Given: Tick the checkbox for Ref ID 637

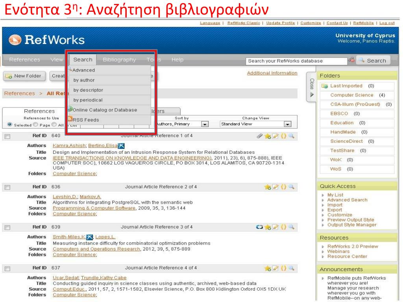Looking at the screenshot, I should pyautogui.click(x=7, y=269).
